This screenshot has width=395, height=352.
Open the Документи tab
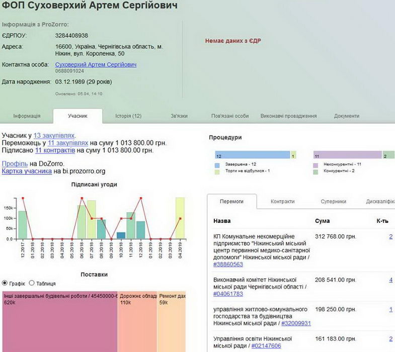tap(347, 116)
